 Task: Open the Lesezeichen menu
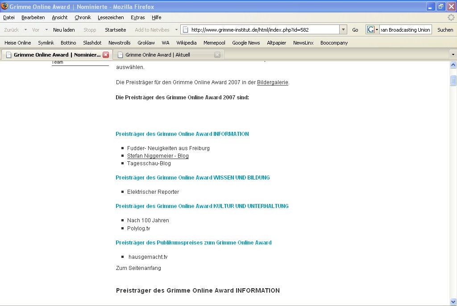point(111,17)
